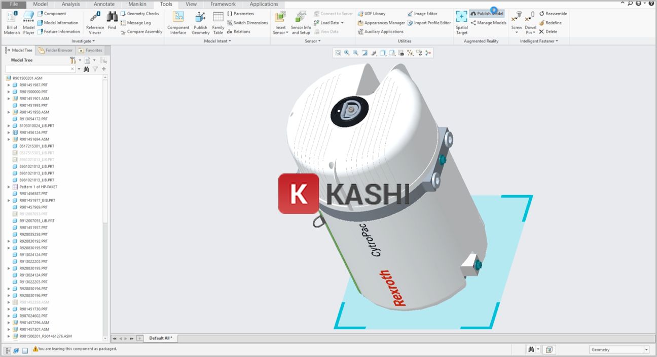Open the Reference Viewer
The height and width of the screenshot is (357, 657).
pyautogui.click(x=95, y=23)
